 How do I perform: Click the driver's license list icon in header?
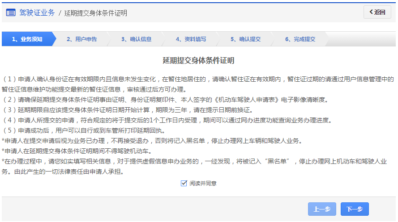point(11,13)
